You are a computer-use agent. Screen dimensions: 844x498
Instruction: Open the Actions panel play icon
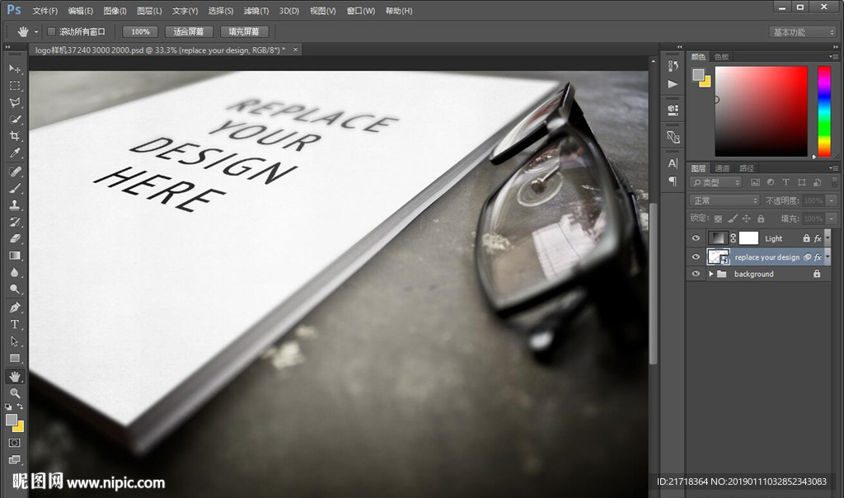coord(673,84)
